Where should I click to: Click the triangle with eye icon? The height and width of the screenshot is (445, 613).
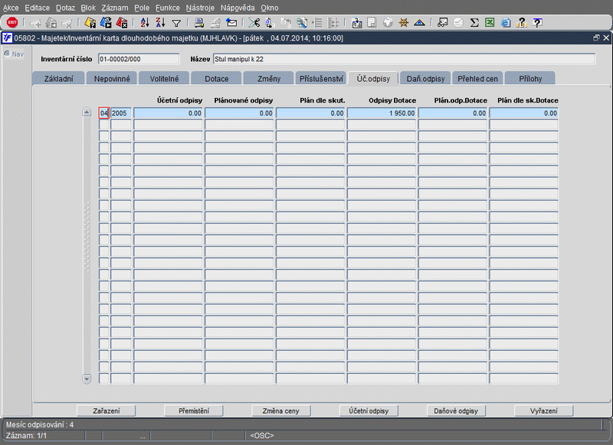(x=419, y=23)
